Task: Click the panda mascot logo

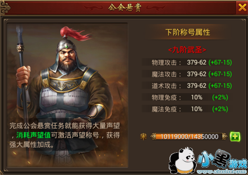Action: coord(182,160)
